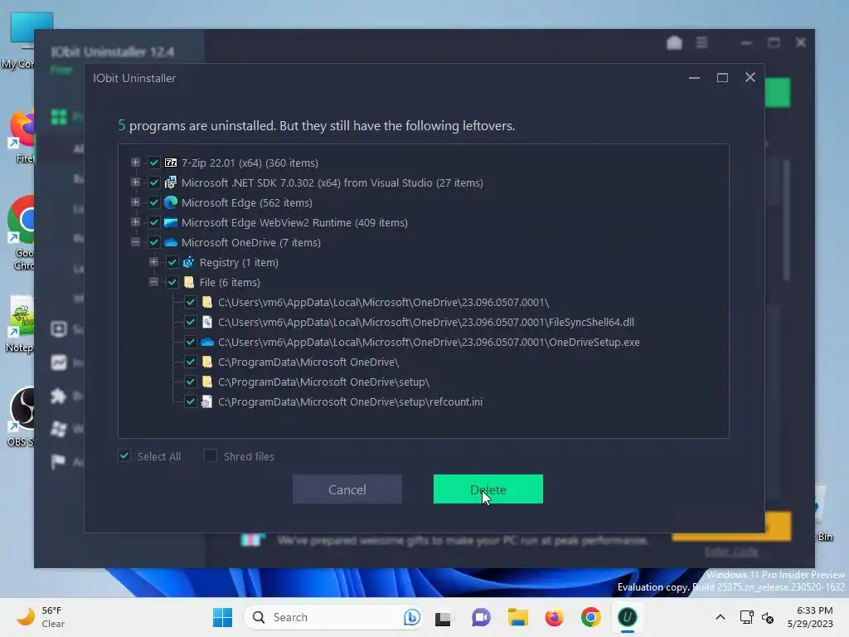Open toolbox icon in main IObit window
The width and height of the screenshot is (849, 637).
tap(674, 43)
